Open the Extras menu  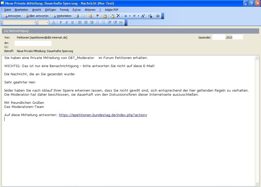pos(76,10)
